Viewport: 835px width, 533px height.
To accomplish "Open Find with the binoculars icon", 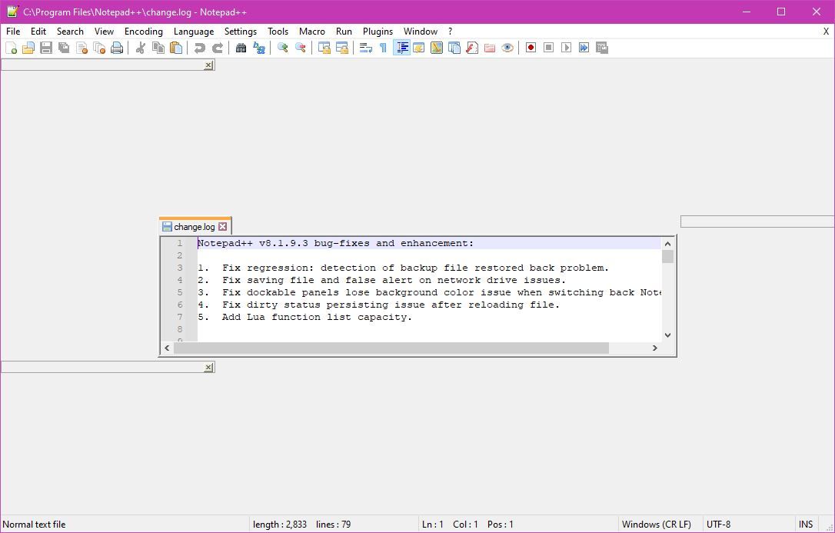I will tap(241, 48).
